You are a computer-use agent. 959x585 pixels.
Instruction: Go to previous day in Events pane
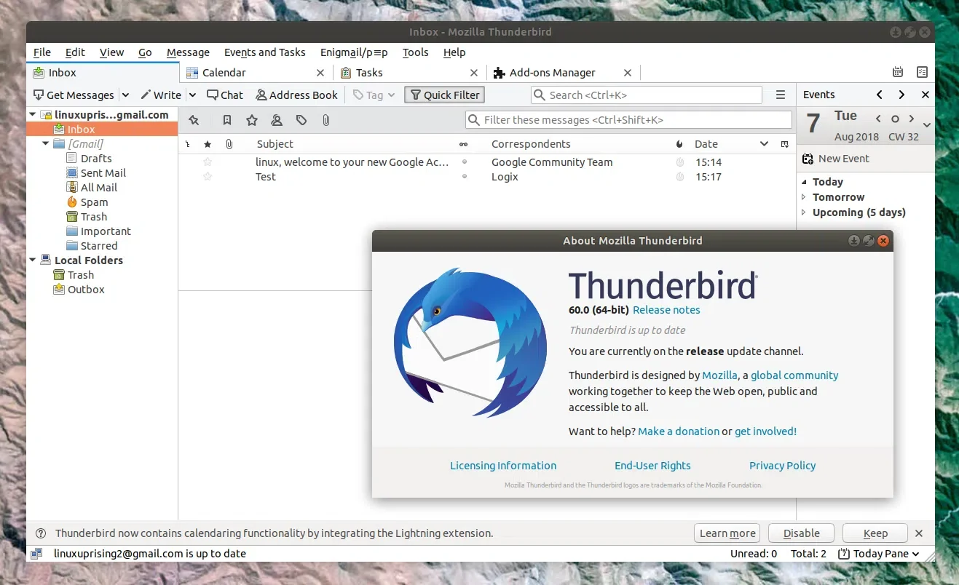tap(879, 119)
